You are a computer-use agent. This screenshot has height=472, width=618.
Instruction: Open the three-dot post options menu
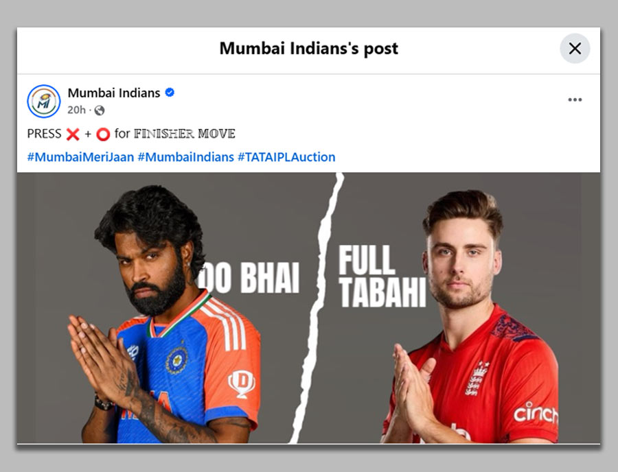575,99
